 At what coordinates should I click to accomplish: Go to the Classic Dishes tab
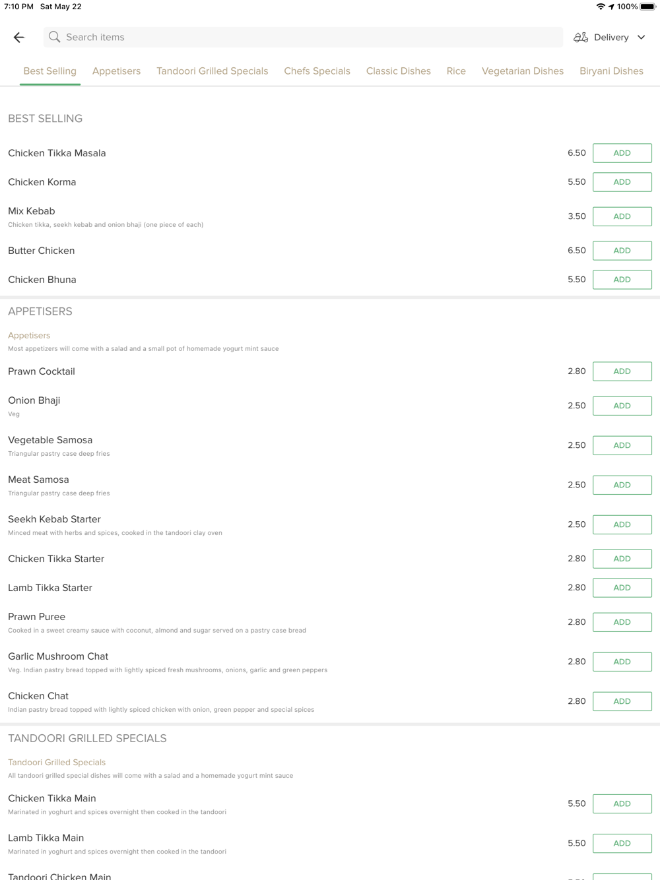398,71
